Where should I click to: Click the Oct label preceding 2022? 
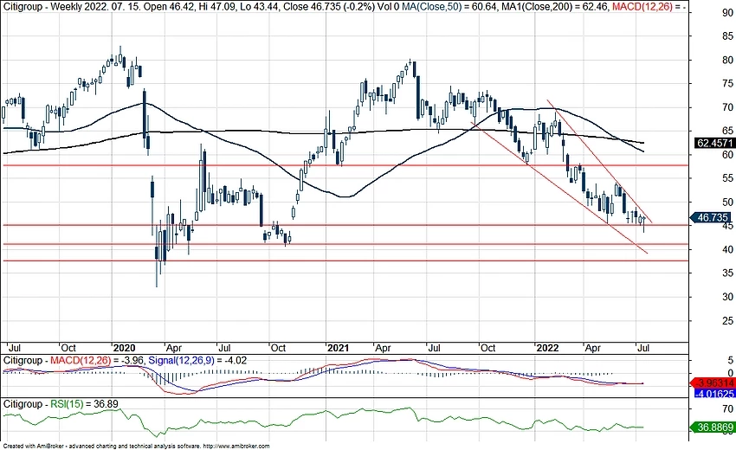(x=487, y=348)
